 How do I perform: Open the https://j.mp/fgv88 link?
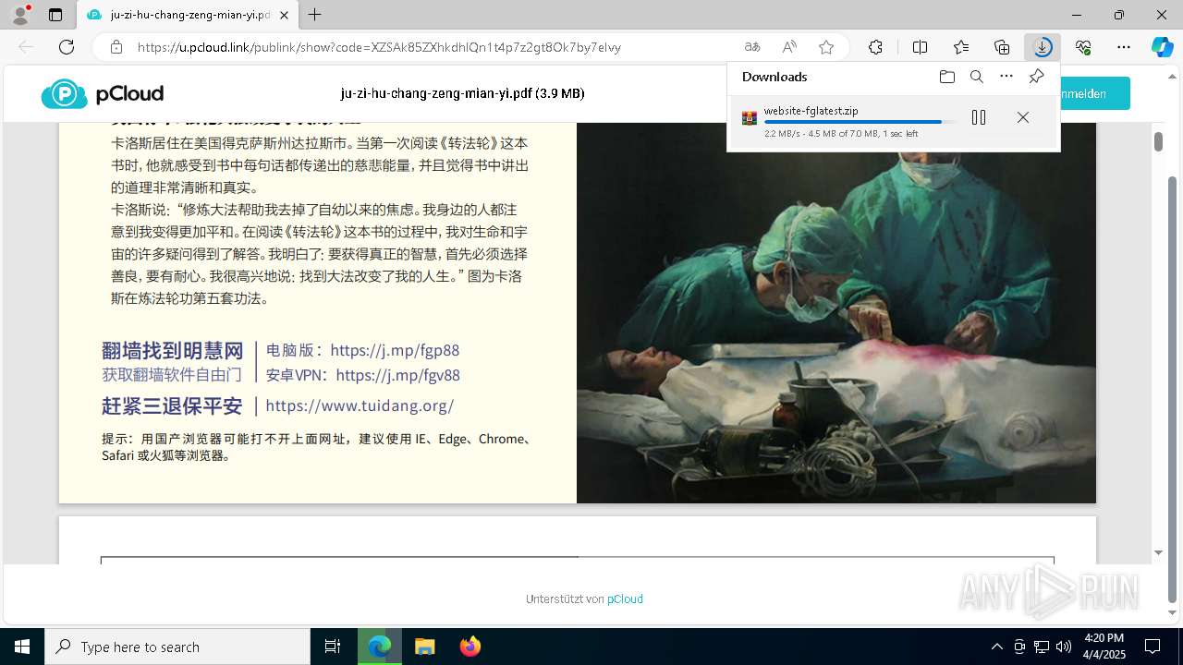(397, 375)
